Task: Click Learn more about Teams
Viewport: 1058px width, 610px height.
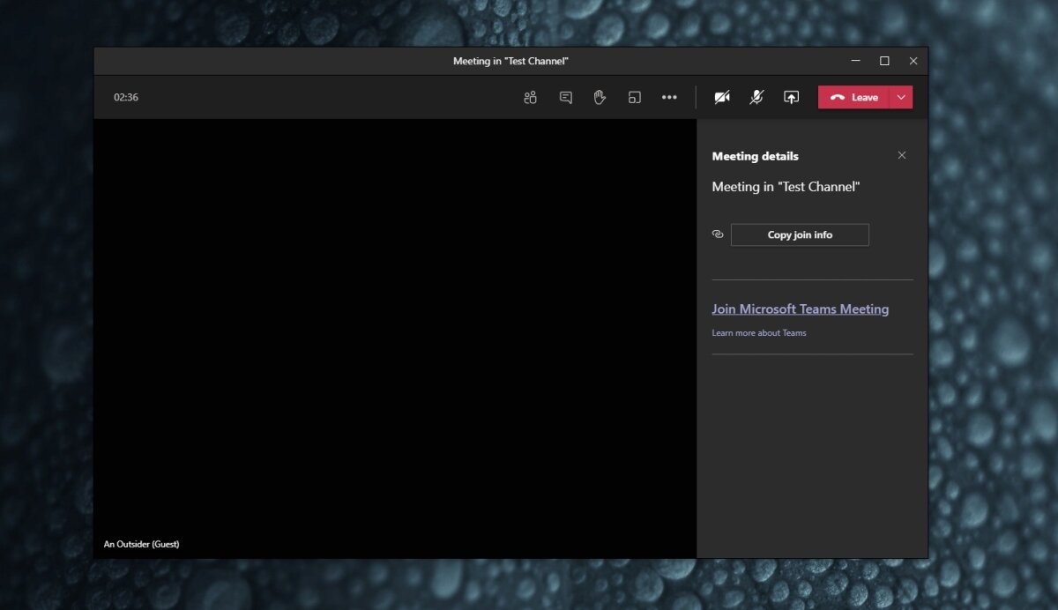Action: 759,332
